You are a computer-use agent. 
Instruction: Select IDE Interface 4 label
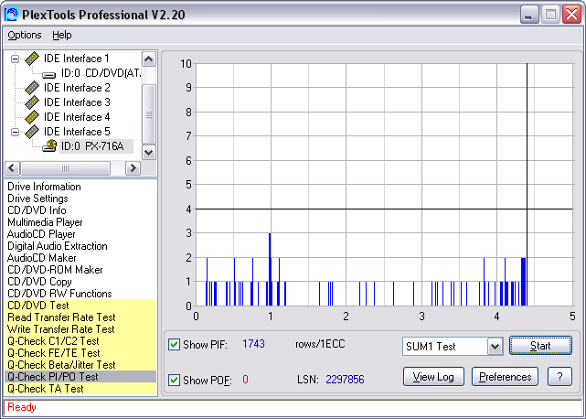(77, 117)
